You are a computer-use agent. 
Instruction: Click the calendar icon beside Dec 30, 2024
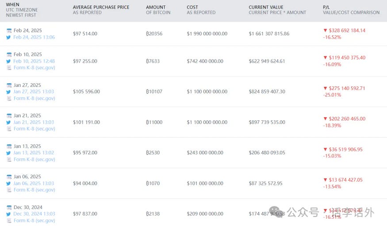9,208
